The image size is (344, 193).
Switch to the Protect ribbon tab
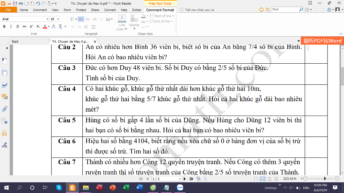pos(81,10)
